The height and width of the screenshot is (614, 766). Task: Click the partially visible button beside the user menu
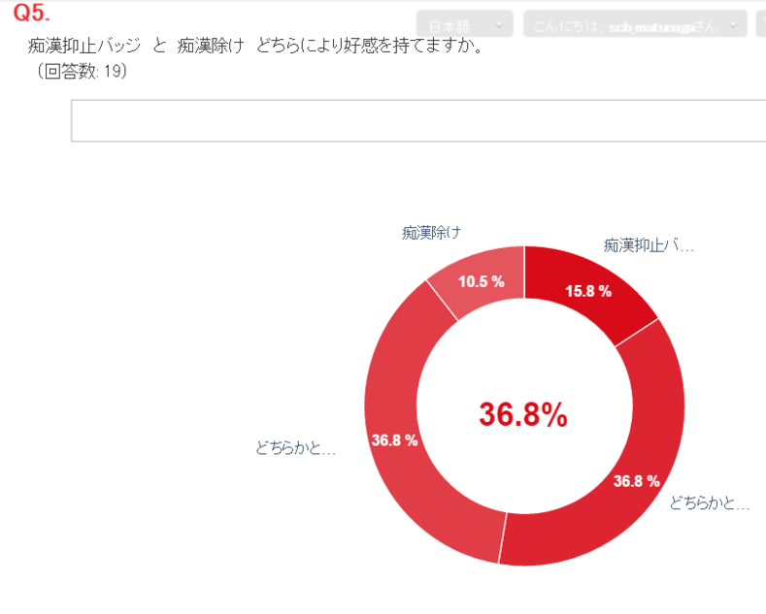click(x=760, y=24)
